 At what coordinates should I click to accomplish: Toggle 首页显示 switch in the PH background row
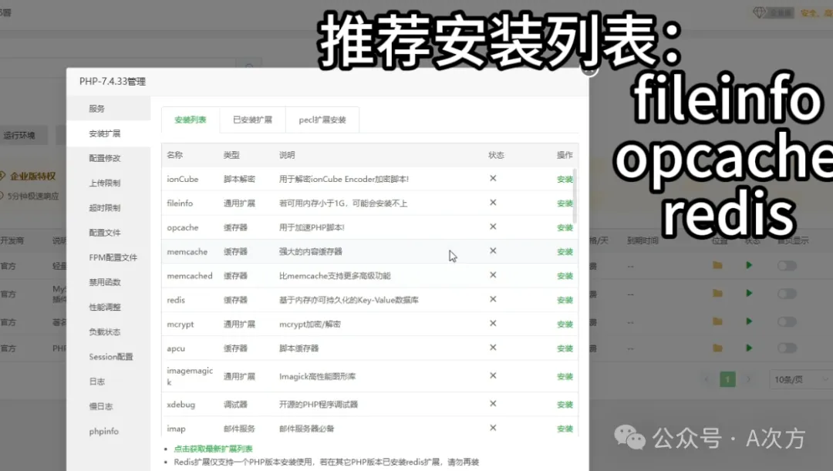pos(787,348)
